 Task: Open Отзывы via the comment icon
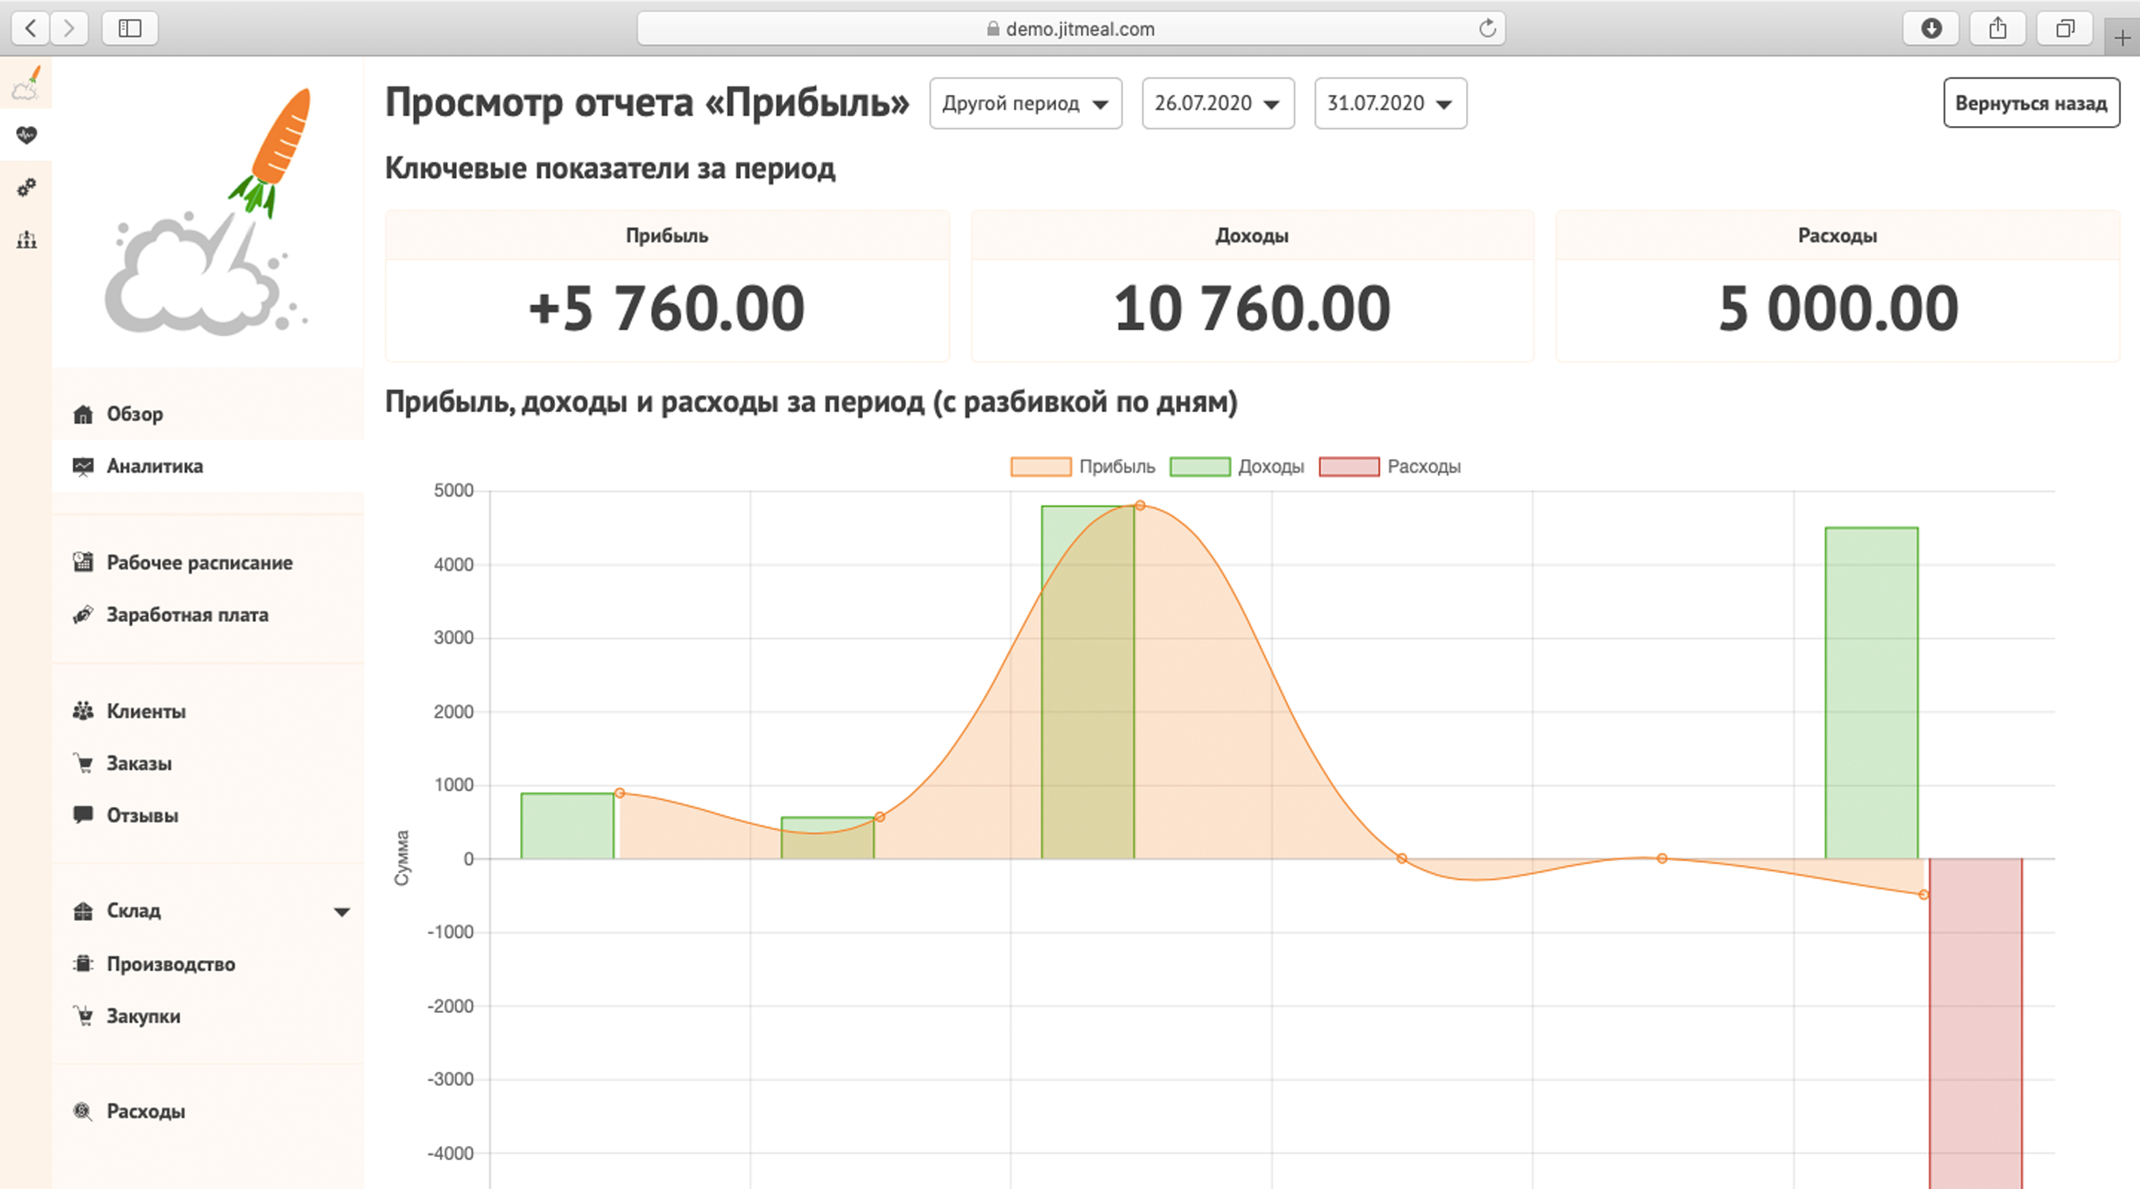(x=83, y=815)
